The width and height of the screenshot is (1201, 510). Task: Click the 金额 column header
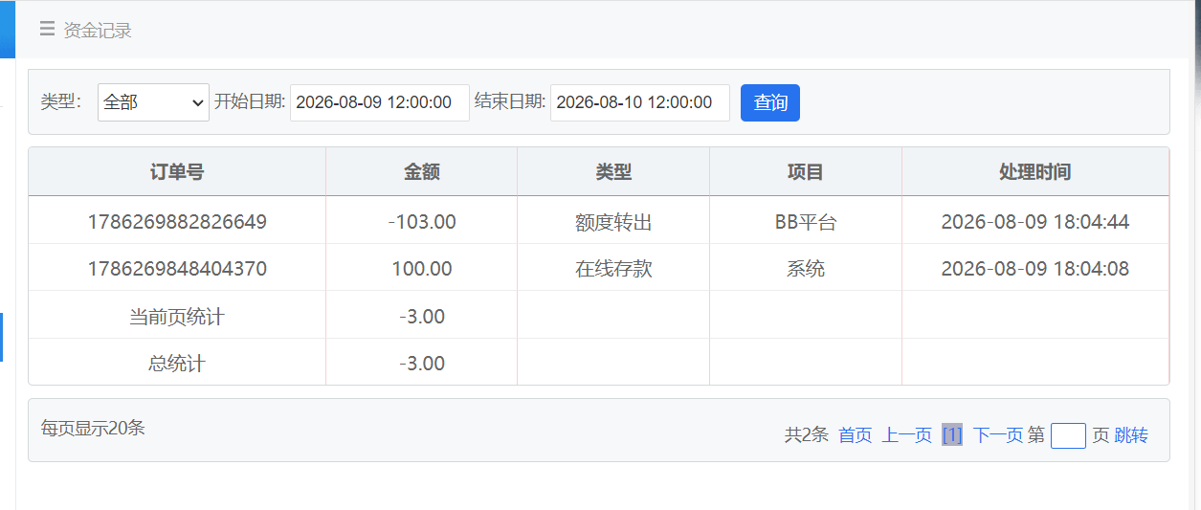point(422,172)
